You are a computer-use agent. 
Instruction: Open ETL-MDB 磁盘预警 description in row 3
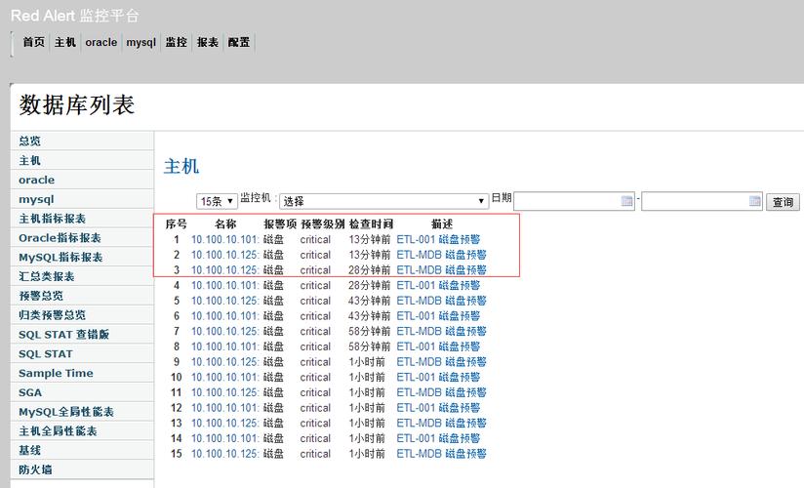coord(441,270)
